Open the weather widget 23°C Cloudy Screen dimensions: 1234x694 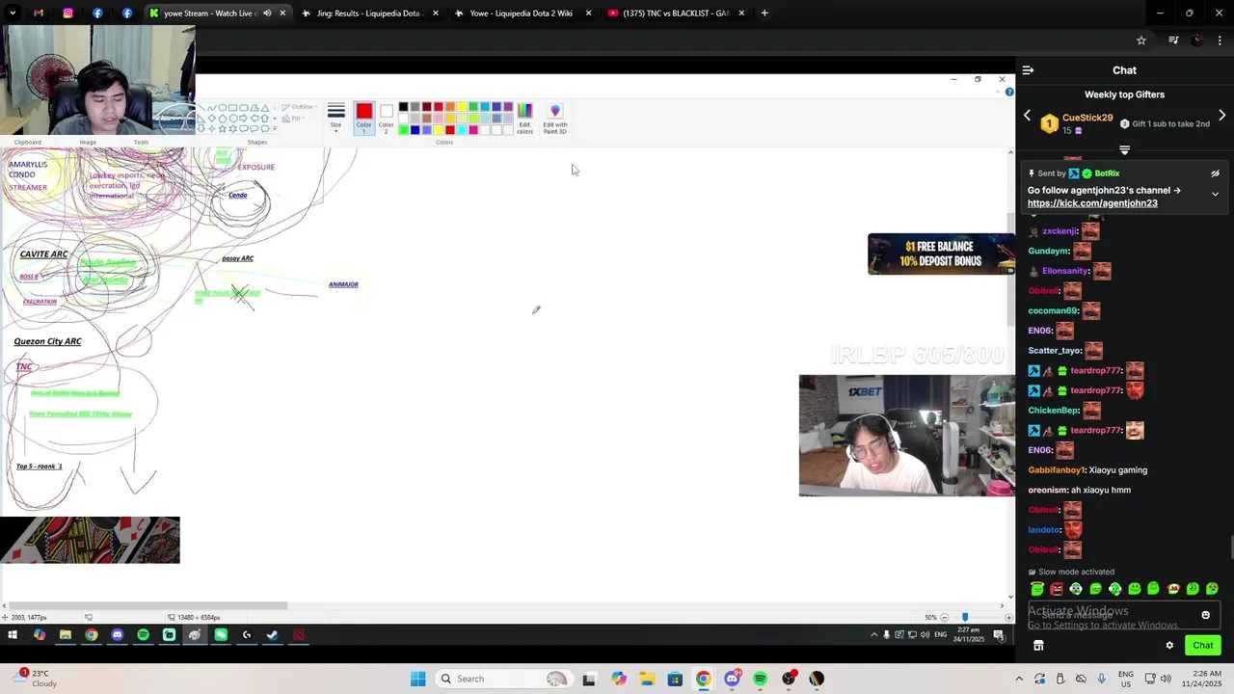[33, 679]
